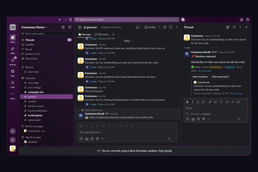Toggle italic in the thread reply toolbar
The width and height of the screenshot is (258, 172).
point(192,102)
